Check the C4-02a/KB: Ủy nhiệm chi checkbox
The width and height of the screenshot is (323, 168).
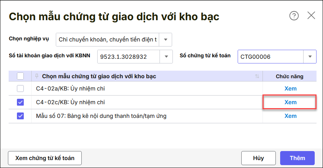[21, 88]
